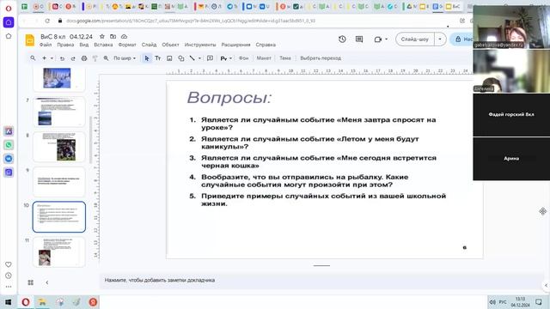Click presentation title ВиС 8 кл 04.12.24
This screenshot has height=309, width=550.
point(67,36)
